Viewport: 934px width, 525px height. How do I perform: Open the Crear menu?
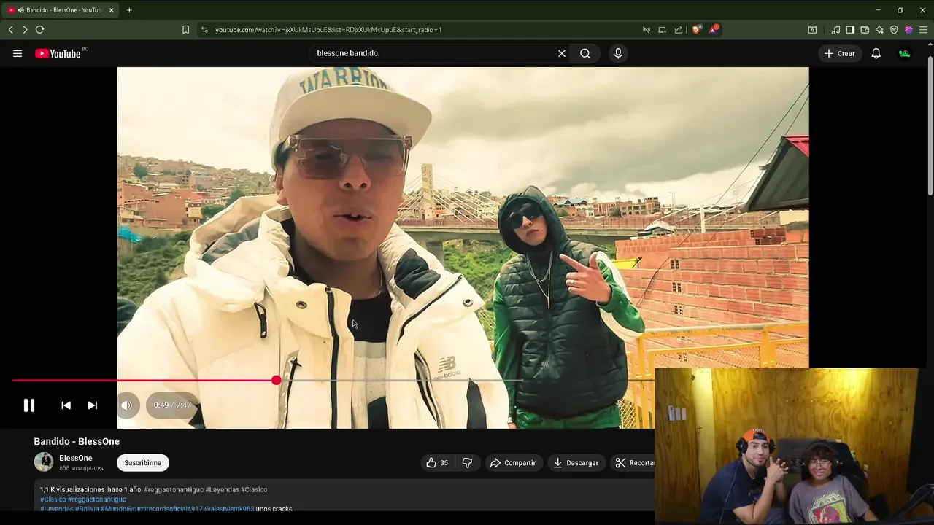tap(839, 53)
